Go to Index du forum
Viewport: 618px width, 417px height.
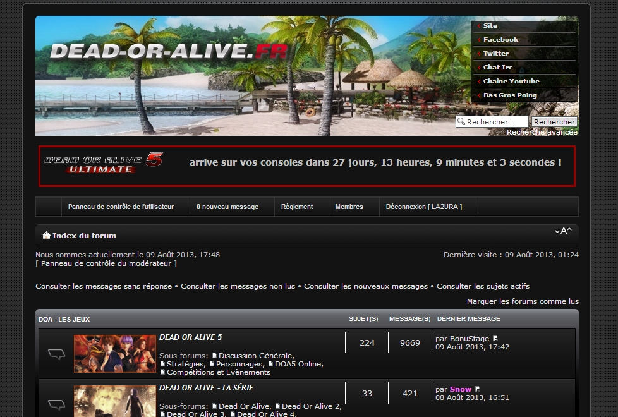coord(84,235)
